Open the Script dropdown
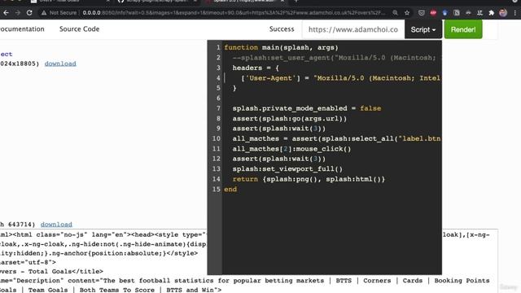521x293 pixels. 423,29
